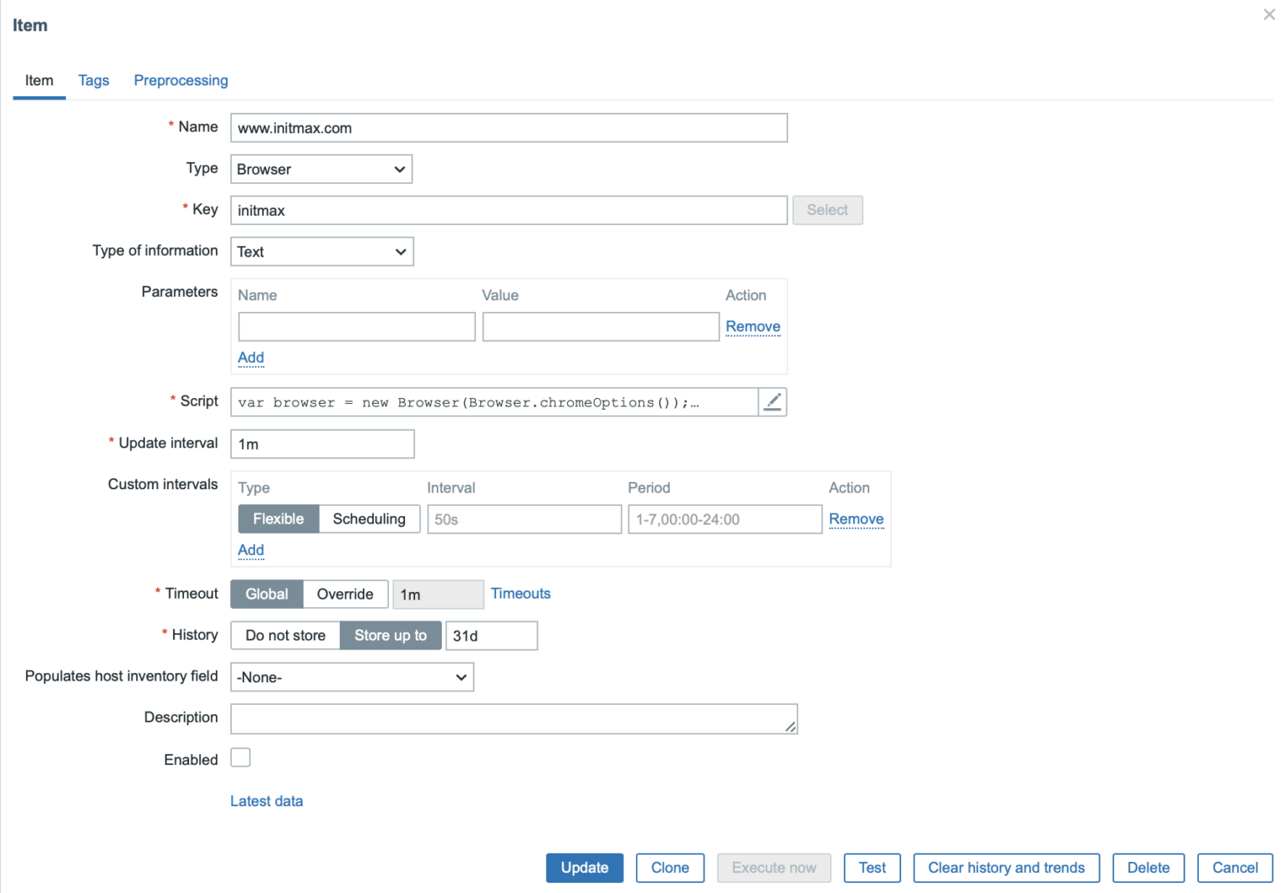1285x893 pixels.
Task: Follow the Timeouts link
Action: pyautogui.click(x=520, y=594)
